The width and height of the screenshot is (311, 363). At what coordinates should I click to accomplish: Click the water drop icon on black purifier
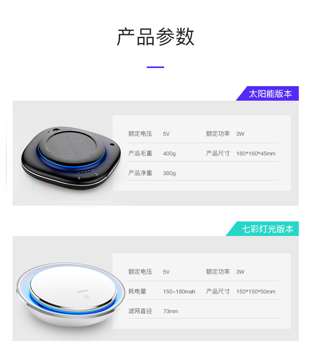(x=80, y=178)
